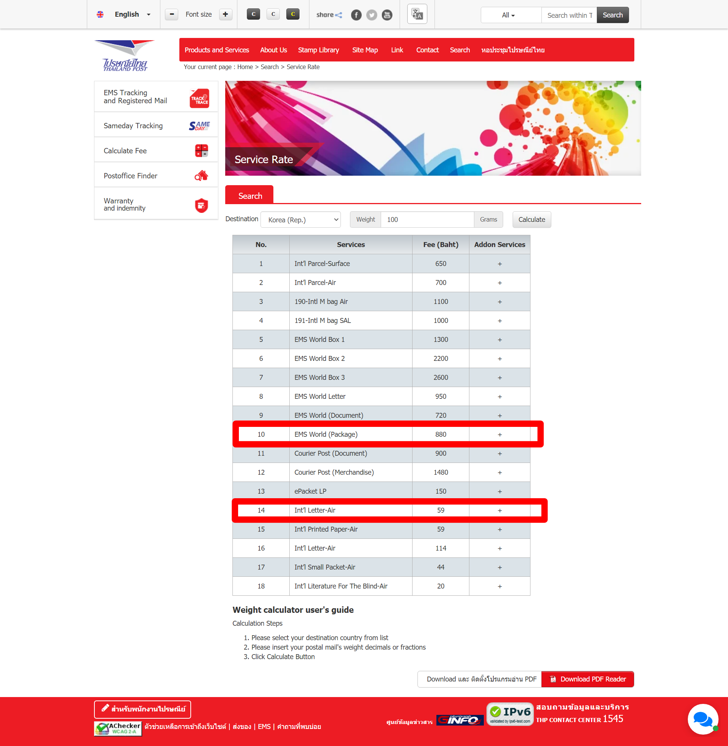This screenshot has height=746, width=728.
Task: Click the Facebook share icon
Action: point(356,15)
